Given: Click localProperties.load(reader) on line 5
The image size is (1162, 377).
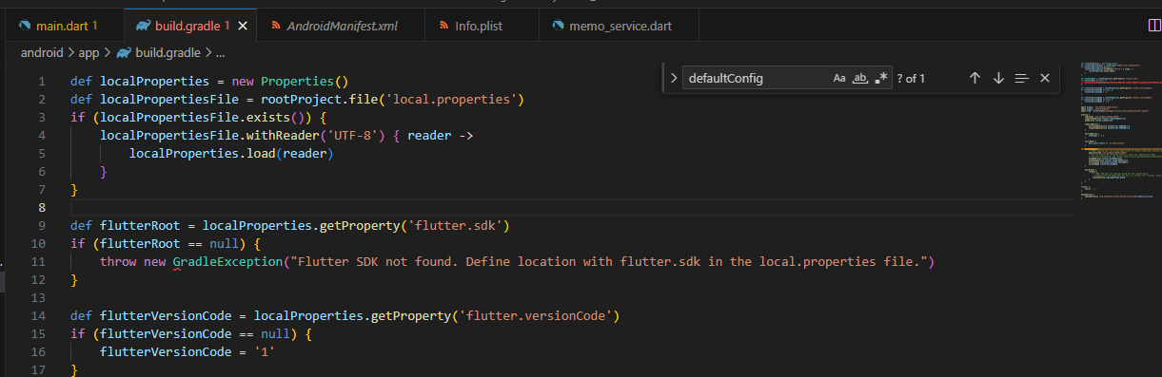Looking at the screenshot, I should point(231,153).
